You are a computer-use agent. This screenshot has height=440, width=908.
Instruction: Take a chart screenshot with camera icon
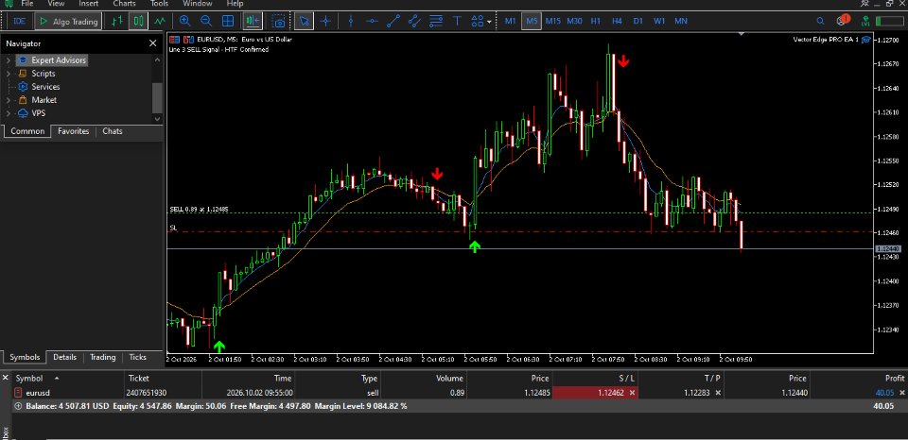[279, 22]
